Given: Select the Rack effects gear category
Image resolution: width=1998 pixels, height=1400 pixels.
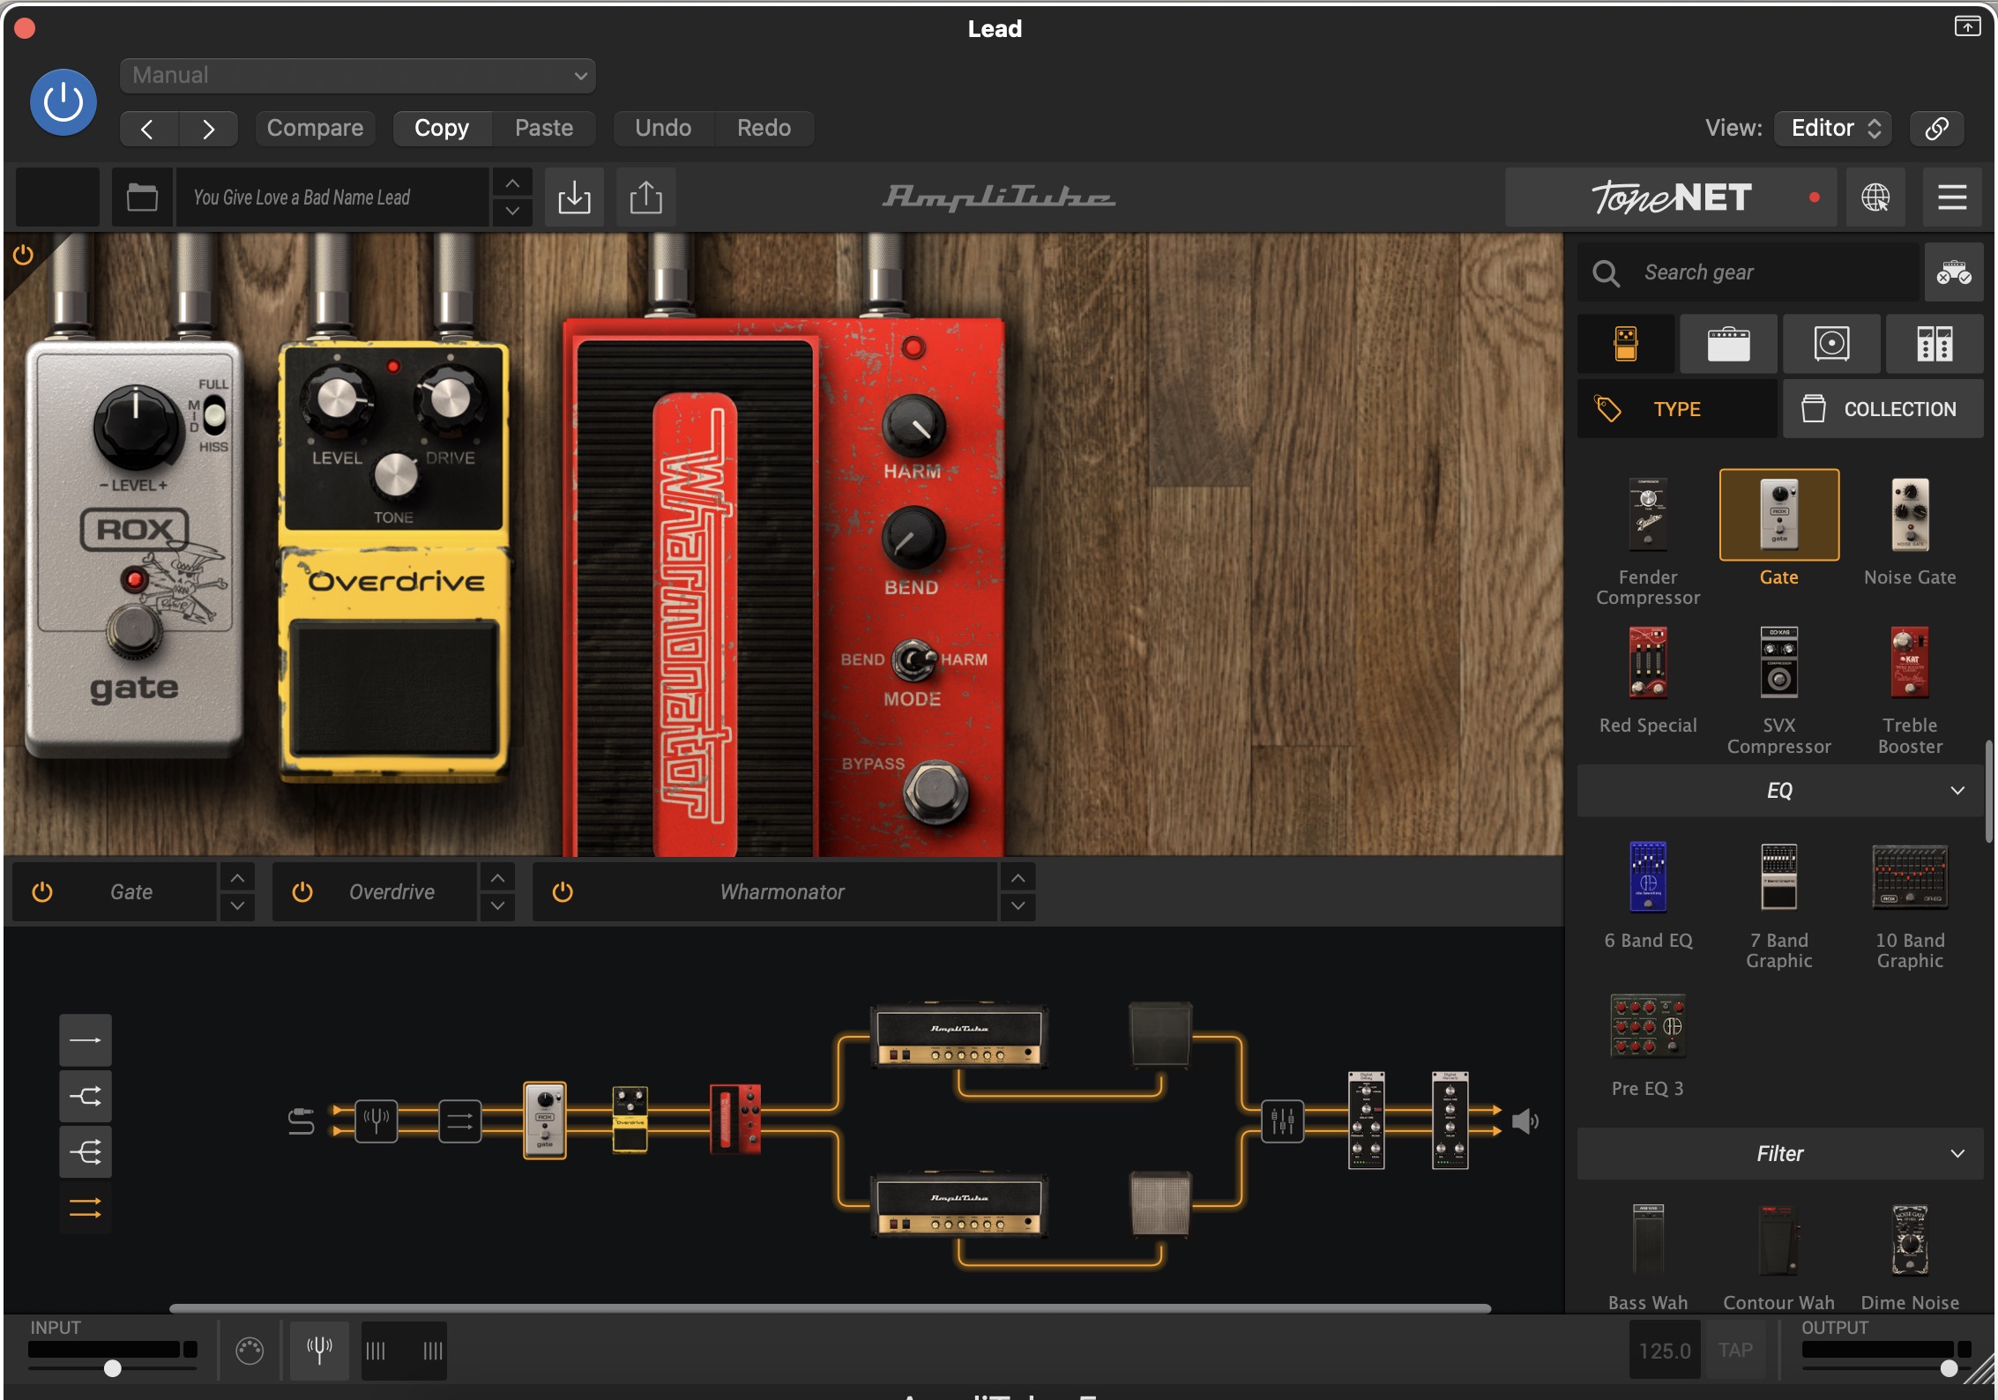Looking at the screenshot, I should click(1935, 344).
